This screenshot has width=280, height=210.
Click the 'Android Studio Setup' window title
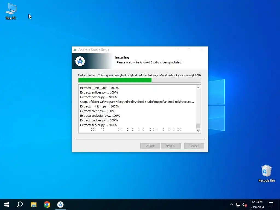(94, 50)
